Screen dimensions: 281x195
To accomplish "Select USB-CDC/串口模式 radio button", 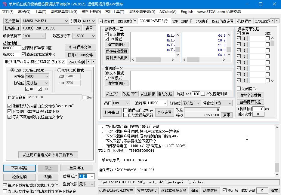I will coord(12,70).
